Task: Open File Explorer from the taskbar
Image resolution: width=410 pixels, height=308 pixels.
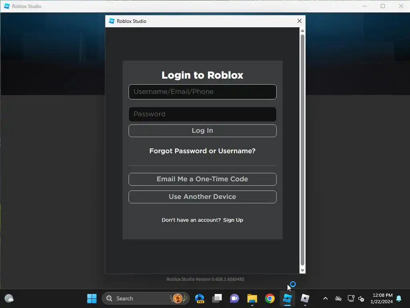Action: pos(252,298)
